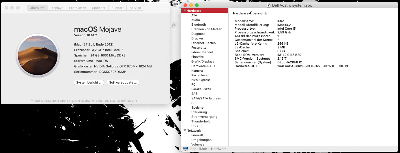The height and width of the screenshot is (153, 400).
Task: Select Kartenleser in the sidebar
Action: pos(205,75)
